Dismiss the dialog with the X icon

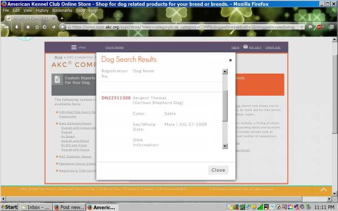[230, 60]
